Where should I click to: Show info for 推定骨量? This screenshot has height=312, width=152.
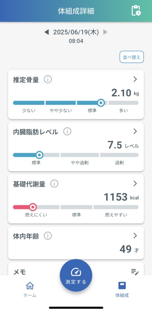[48, 80]
